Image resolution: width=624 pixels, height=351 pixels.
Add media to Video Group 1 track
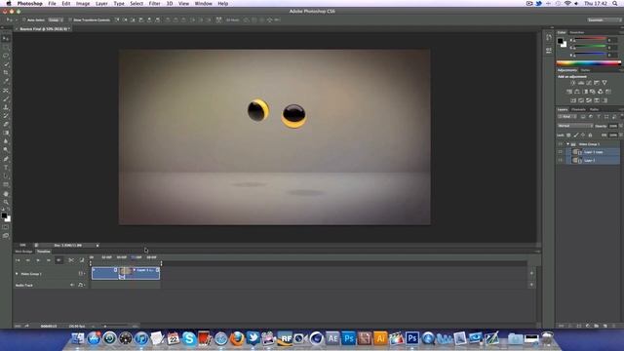tap(531, 273)
